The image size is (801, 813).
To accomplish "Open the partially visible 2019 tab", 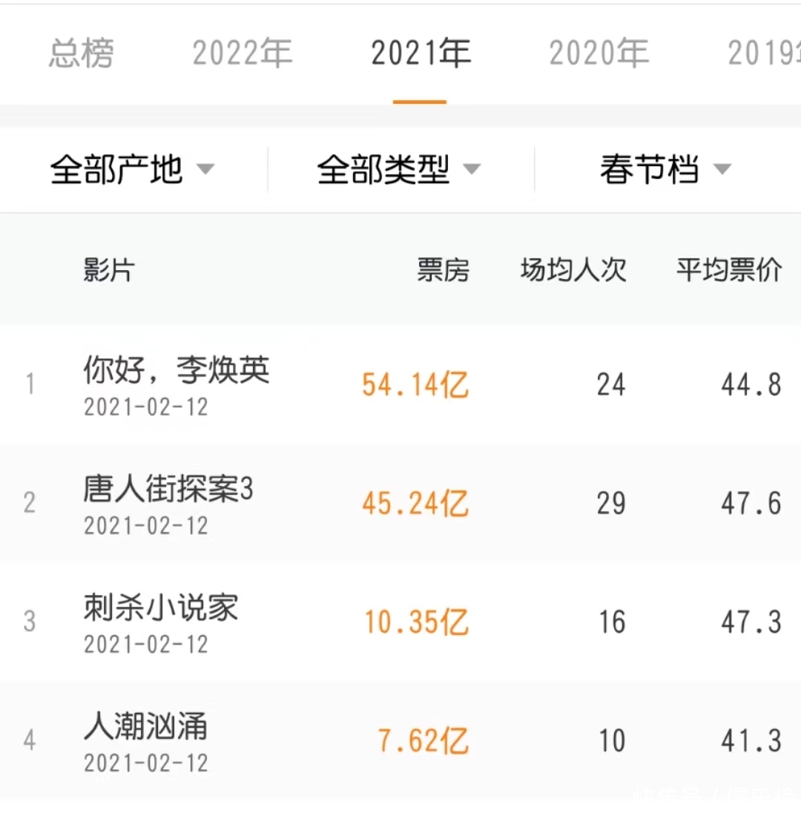I will [x=764, y=54].
